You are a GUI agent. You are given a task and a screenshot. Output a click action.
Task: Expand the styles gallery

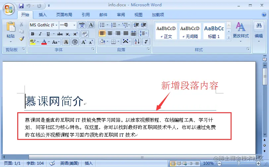click(x=229, y=37)
